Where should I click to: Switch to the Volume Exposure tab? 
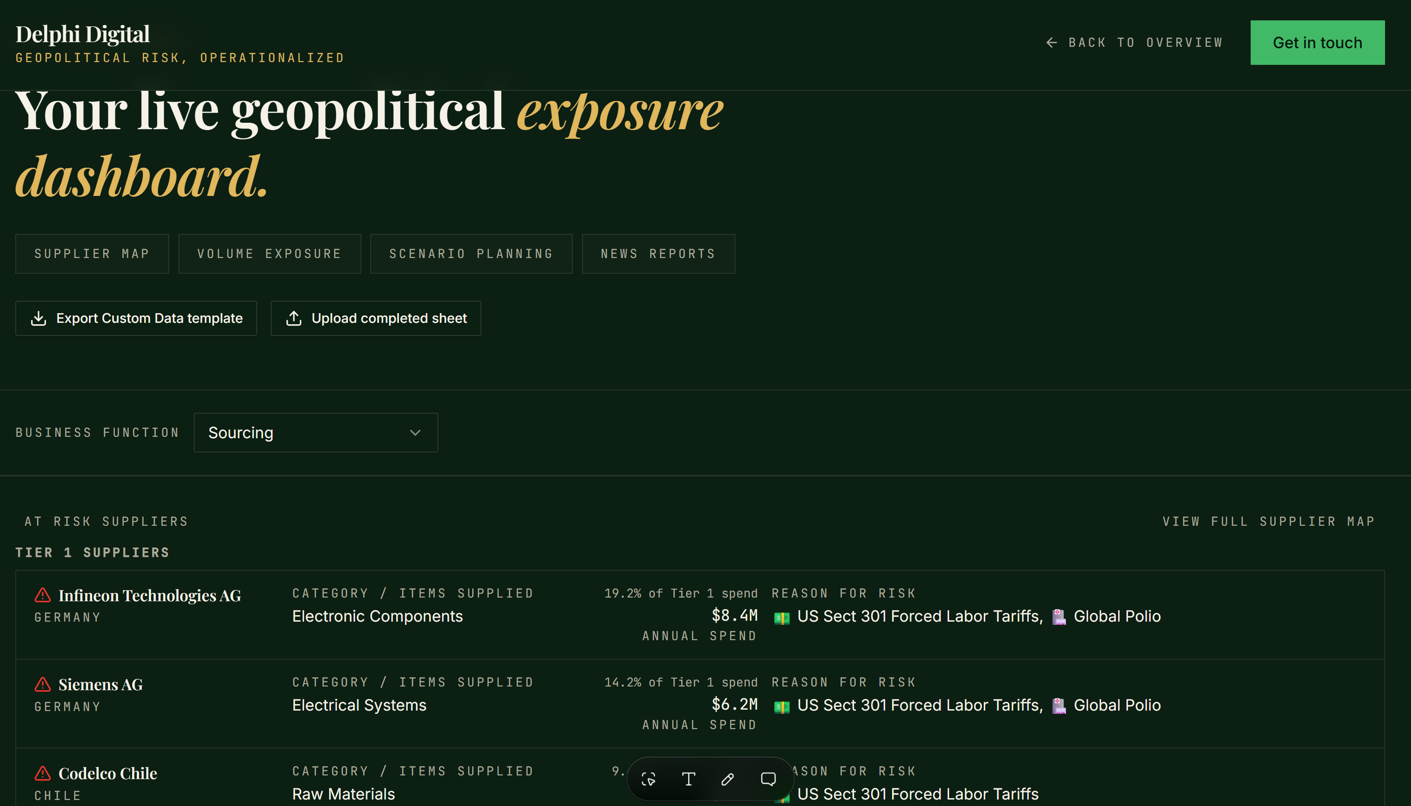pos(270,253)
